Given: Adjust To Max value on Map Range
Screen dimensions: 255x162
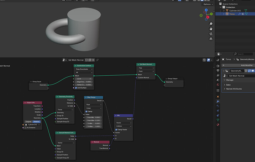Looking at the screenshot, I should coord(93,127).
